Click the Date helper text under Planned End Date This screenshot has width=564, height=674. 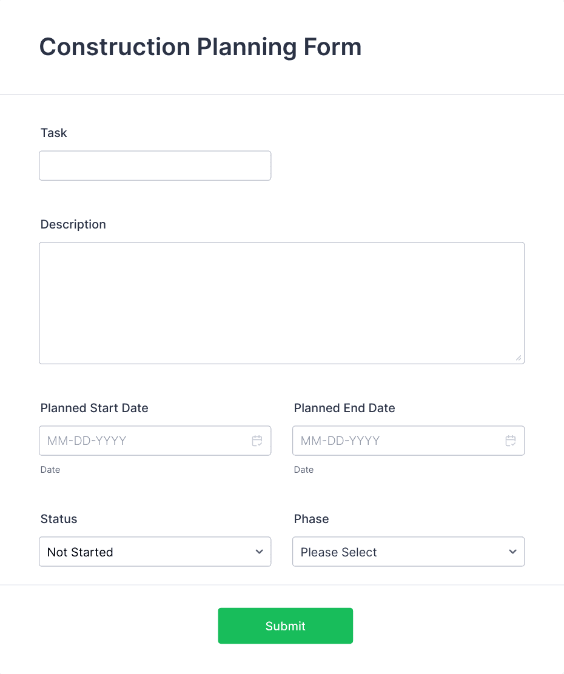(x=303, y=470)
